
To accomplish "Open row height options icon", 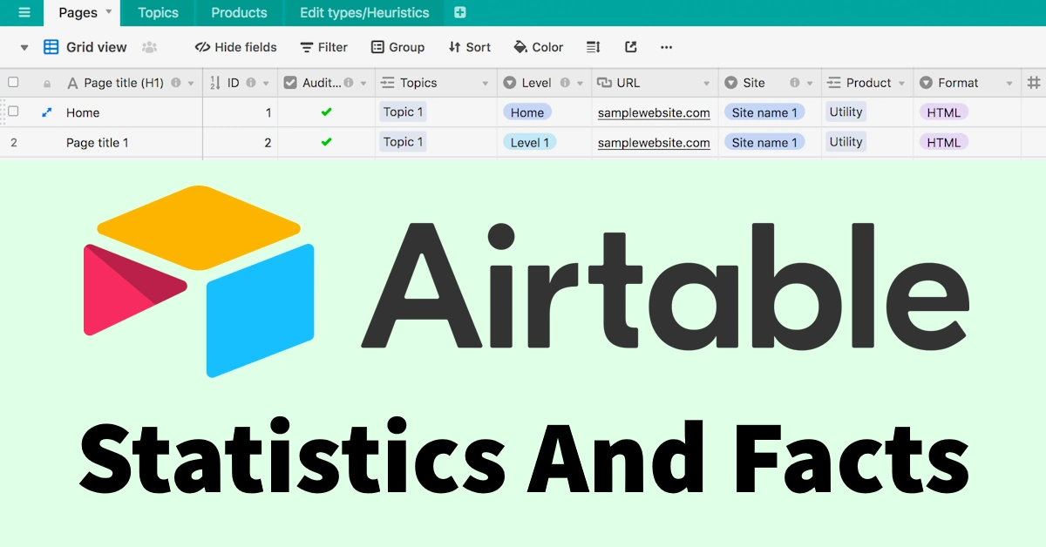I will 593,47.
